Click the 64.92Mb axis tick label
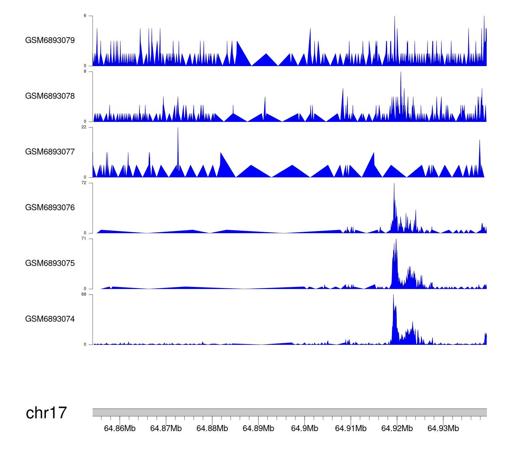 397,428
